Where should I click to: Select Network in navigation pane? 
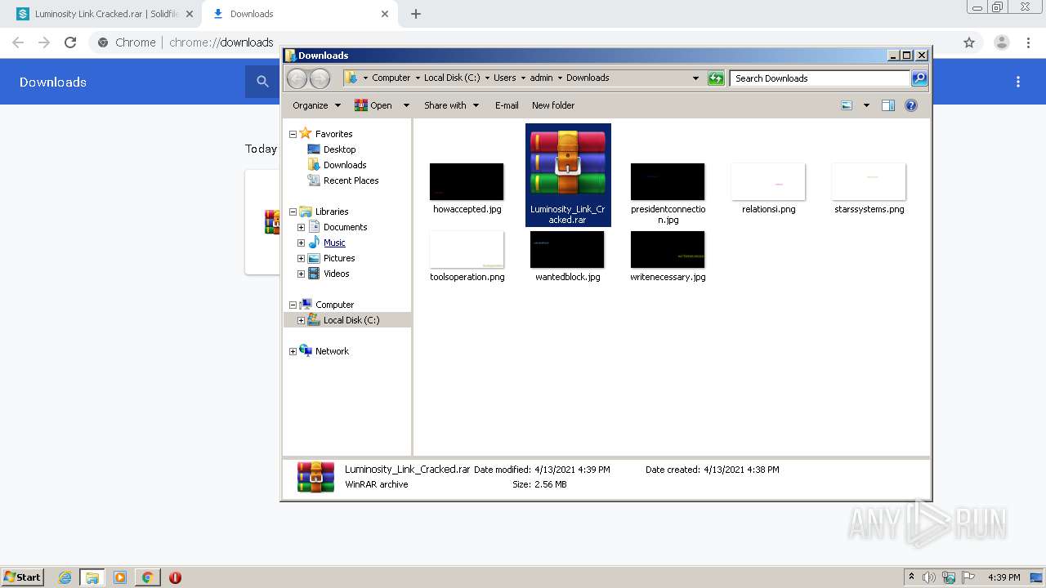coord(332,351)
